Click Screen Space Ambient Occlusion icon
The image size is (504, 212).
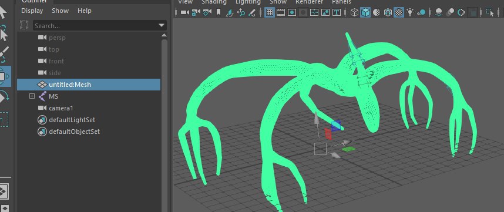(438, 12)
